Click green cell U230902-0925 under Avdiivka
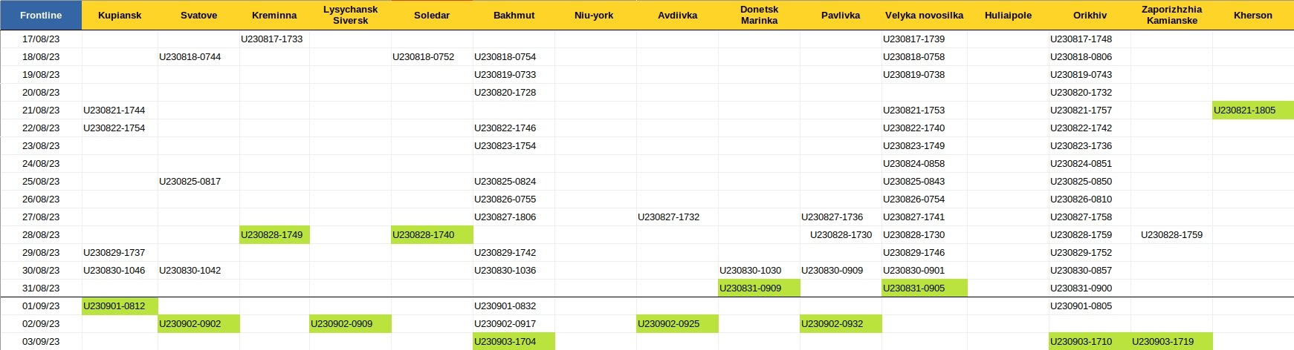Viewport: 1294px width, 350px height. (x=677, y=324)
